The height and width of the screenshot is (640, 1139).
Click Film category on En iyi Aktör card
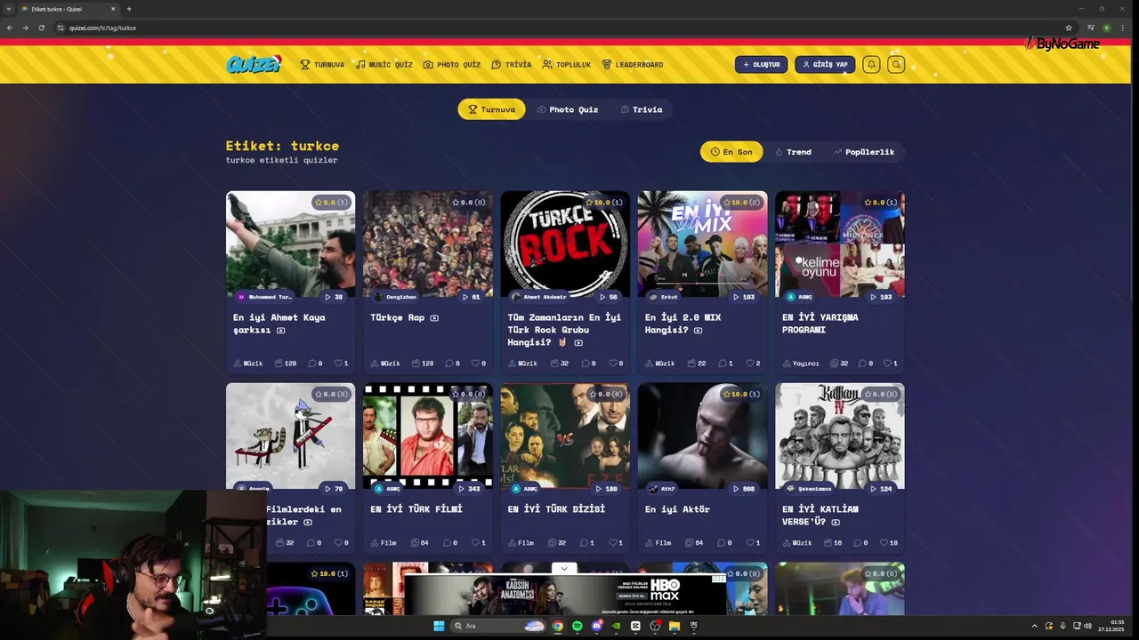click(x=658, y=543)
